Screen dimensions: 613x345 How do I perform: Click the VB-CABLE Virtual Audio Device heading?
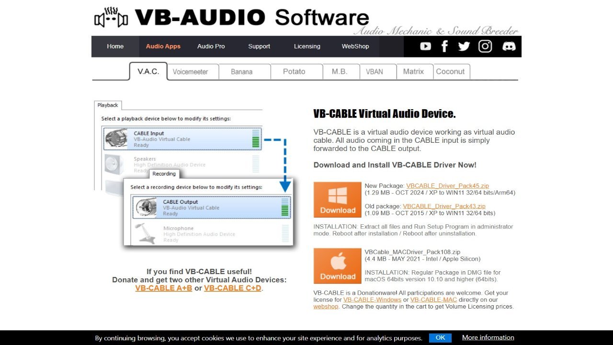(385, 114)
